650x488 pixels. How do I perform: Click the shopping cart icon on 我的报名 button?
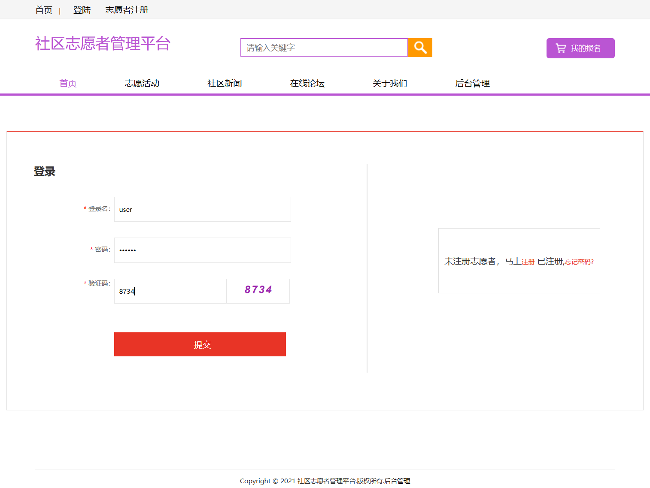[561, 48]
